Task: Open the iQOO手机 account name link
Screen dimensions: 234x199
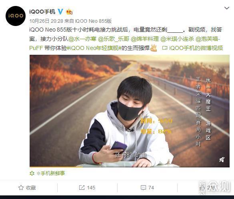Action: [42, 12]
